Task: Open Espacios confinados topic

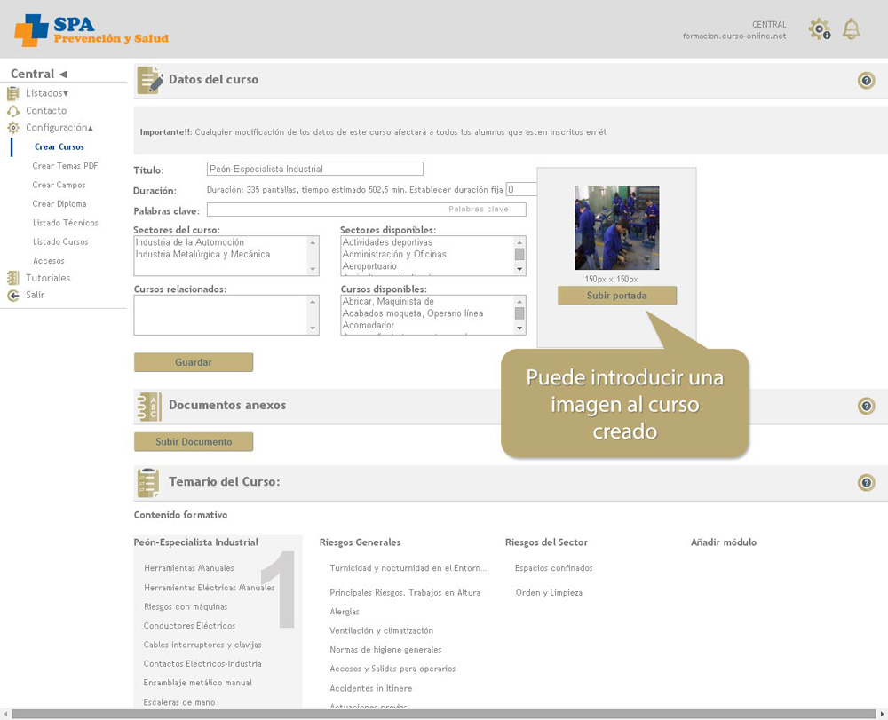Action: click(x=554, y=568)
